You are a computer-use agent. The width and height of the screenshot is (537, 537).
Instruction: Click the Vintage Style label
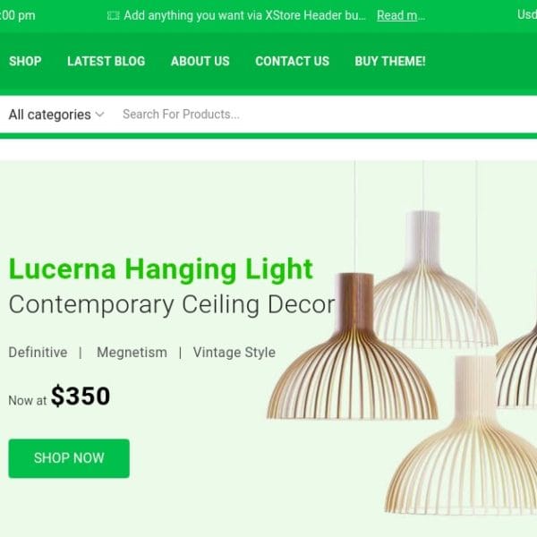pyautogui.click(x=234, y=353)
